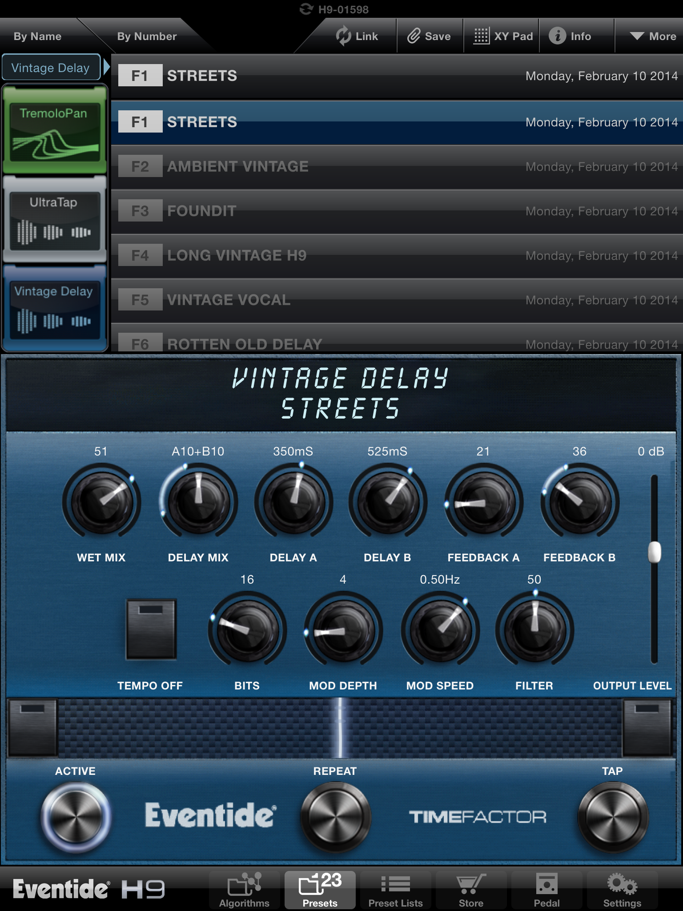The width and height of the screenshot is (683, 911).
Task: Save the current preset
Action: (429, 36)
